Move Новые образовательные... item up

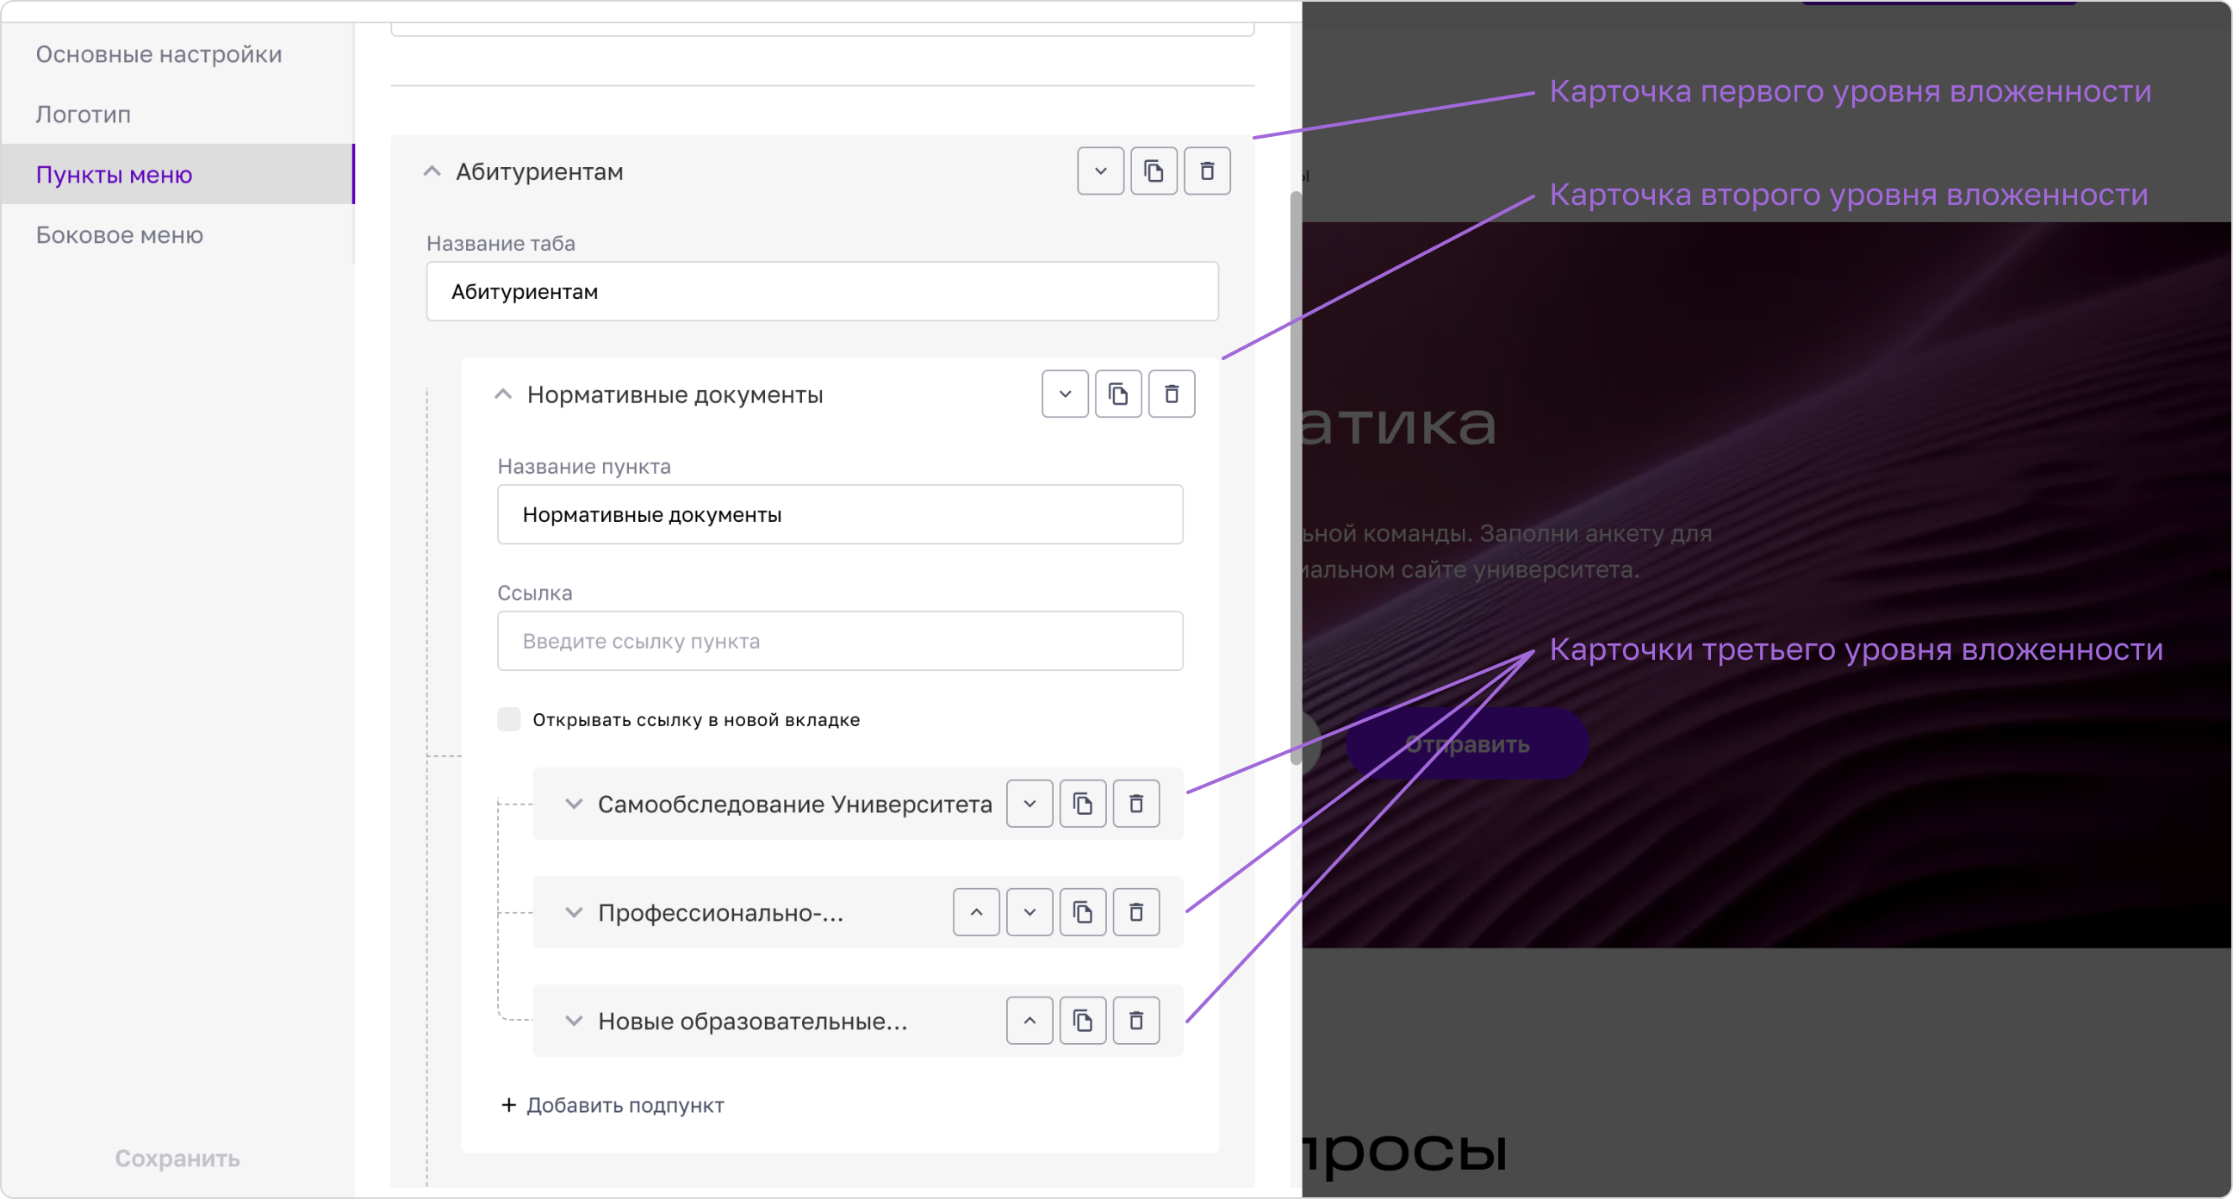[1029, 1021]
